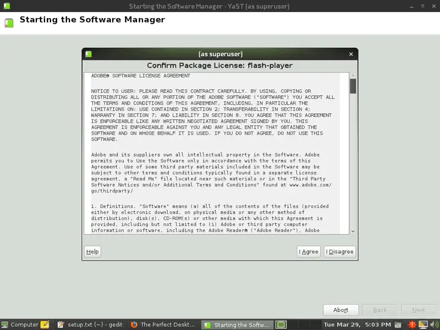The height and width of the screenshot is (330, 440).
Task: Minimize the YaST main window
Action: (x=411, y=6)
